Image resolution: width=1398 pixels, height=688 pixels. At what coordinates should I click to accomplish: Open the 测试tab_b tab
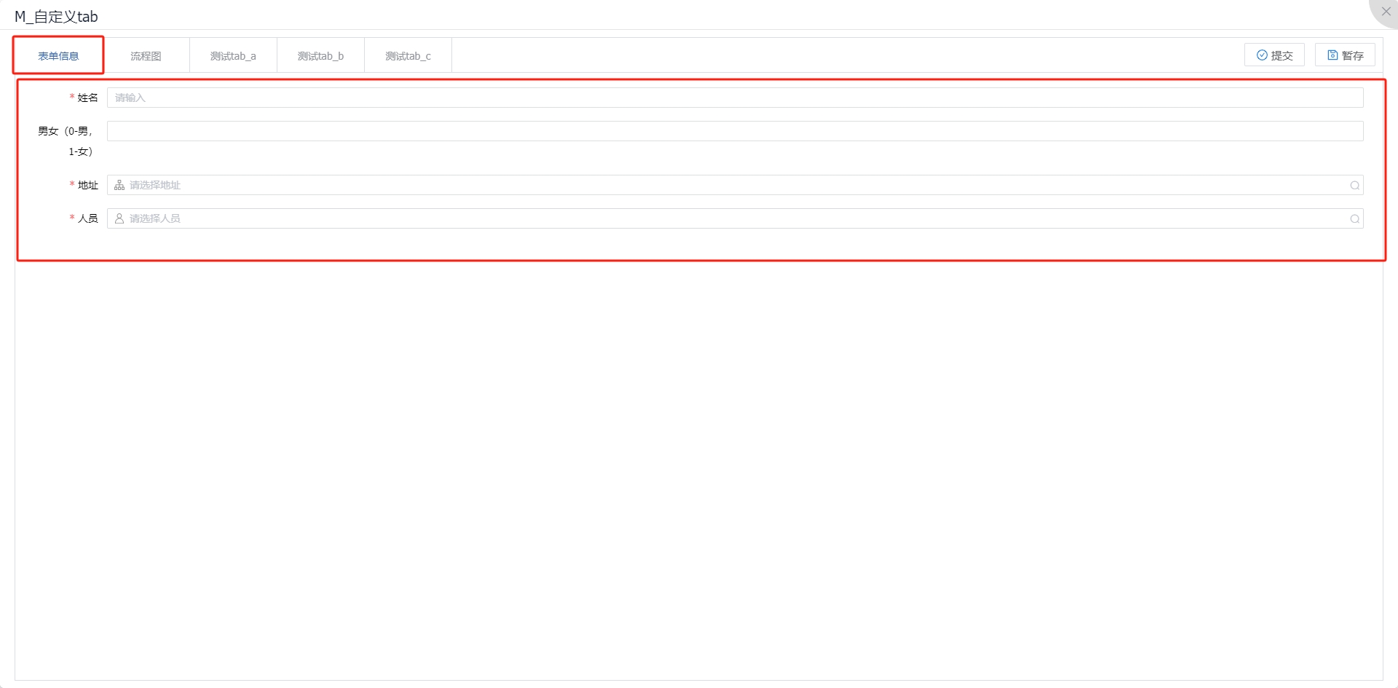[x=320, y=55]
